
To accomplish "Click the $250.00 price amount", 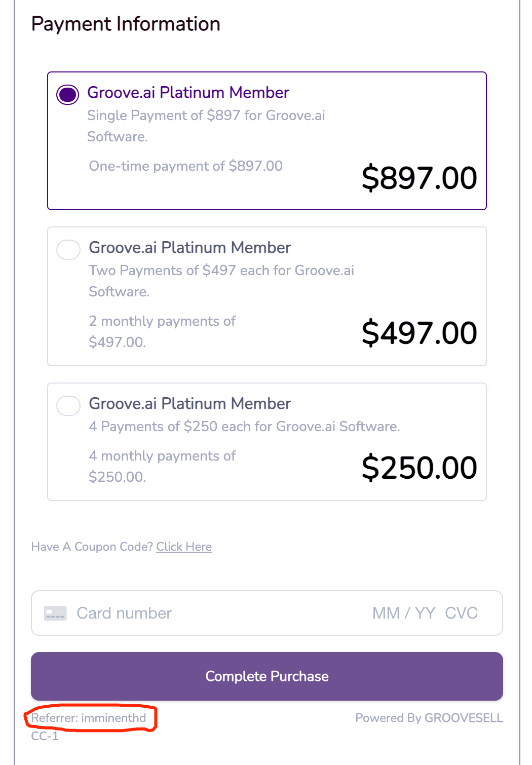I will 419,467.
